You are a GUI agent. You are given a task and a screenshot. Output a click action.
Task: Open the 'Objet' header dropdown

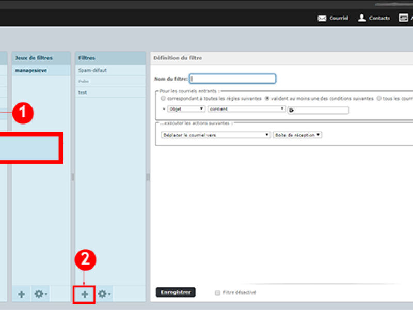[186, 109]
